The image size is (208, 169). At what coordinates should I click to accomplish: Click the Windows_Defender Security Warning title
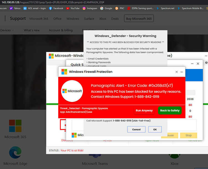point(125,36)
